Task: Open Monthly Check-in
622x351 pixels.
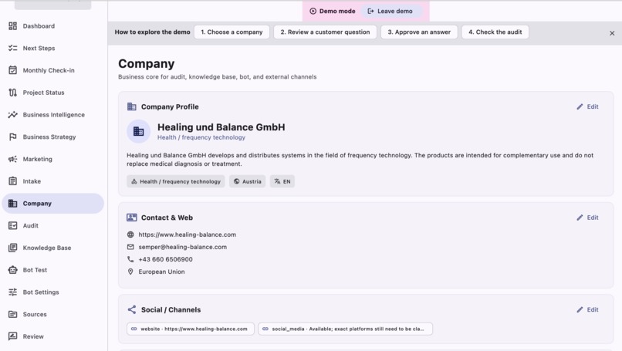Action: [49, 71]
